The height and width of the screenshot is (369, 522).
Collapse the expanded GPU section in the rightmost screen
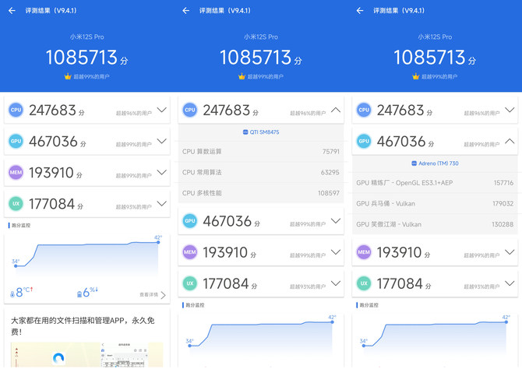510,142
